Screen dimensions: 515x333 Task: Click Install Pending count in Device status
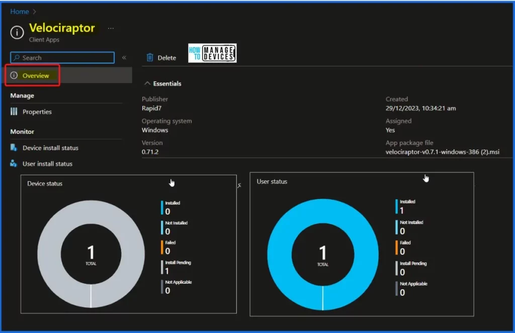tap(167, 271)
